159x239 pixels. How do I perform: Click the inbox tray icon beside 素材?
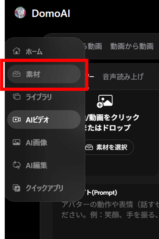(x=16, y=74)
